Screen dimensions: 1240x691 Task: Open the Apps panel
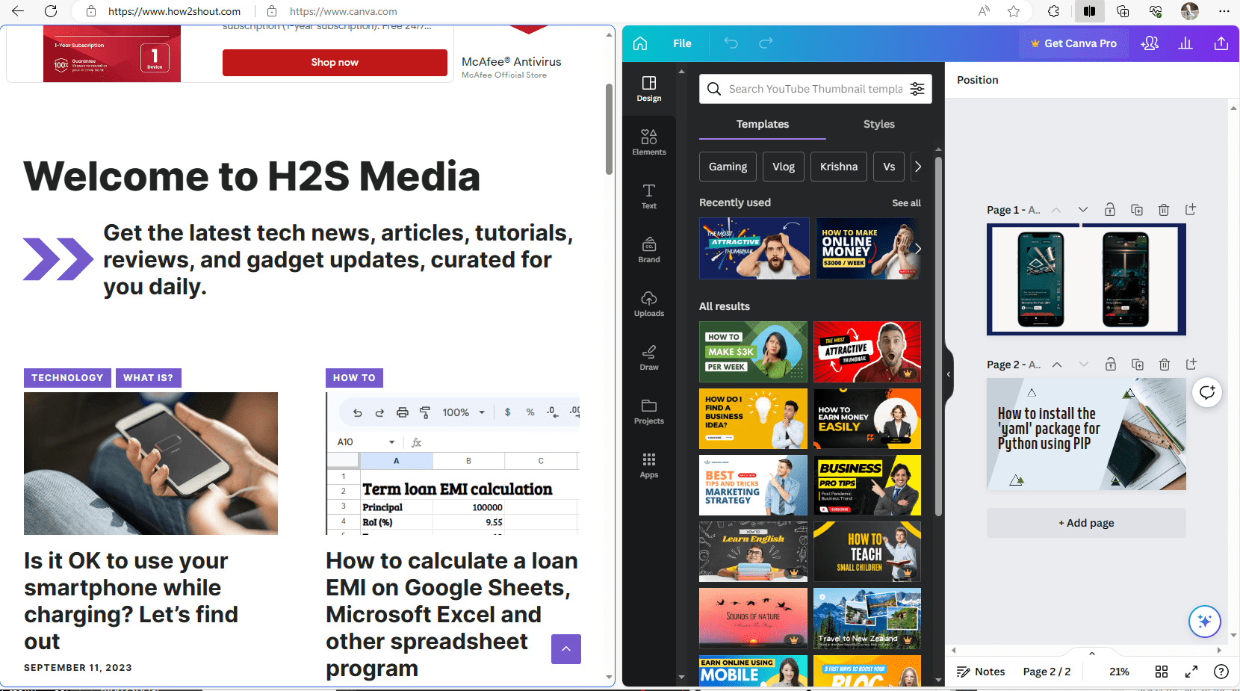[x=648, y=465]
